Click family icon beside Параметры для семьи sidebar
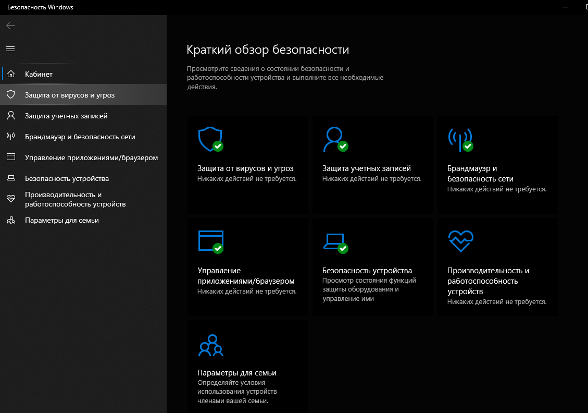Viewport: 588px width, 413px height. [x=11, y=220]
